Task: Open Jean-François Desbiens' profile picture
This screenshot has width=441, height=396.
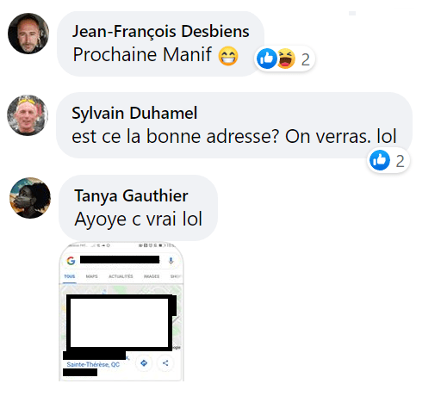Action: click(x=28, y=34)
